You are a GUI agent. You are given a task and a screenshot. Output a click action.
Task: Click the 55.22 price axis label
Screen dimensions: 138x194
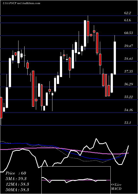[129, 97]
